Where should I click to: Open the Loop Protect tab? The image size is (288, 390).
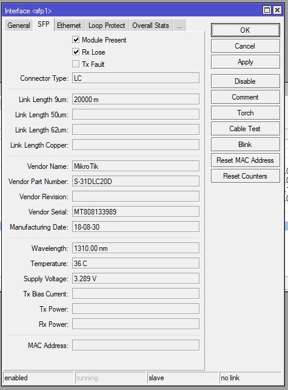click(107, 26)
